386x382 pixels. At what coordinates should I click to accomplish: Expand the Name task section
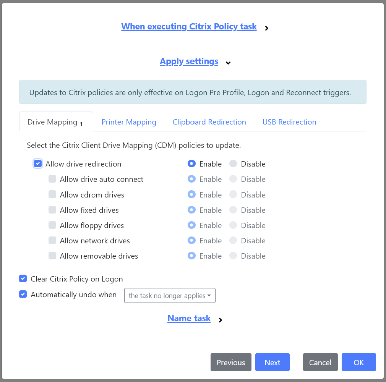click(189, 318)
